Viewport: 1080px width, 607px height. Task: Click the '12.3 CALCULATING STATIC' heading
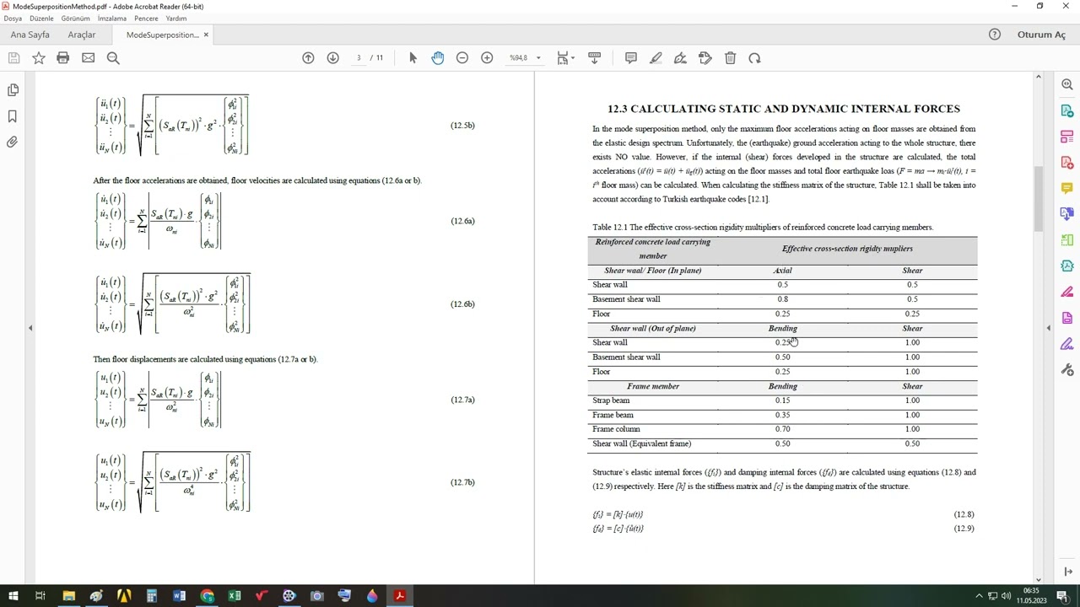(x=784, y=109)
